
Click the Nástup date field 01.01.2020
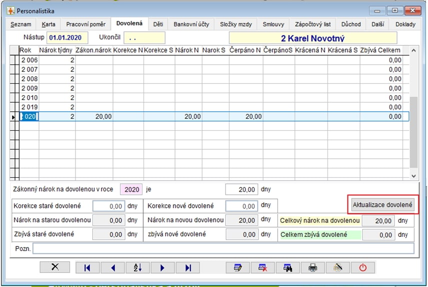(67, 38)
